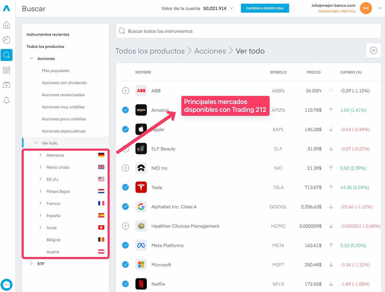Screen dimensions: 385x292
Task: Add ABB to watchlist with plus button
Action: pyautogui.click(x=125, y=91)
